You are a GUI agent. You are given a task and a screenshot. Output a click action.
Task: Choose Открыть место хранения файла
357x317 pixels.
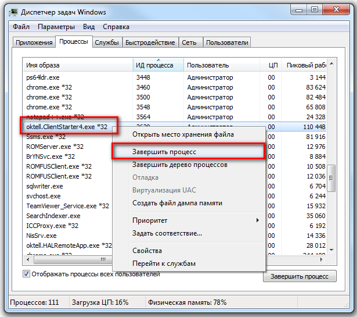183,134
